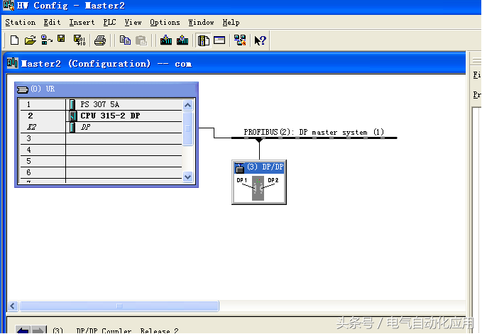482x334 pixels.
Task: Select the DP/DP coupler slave node
Action: 258,183
